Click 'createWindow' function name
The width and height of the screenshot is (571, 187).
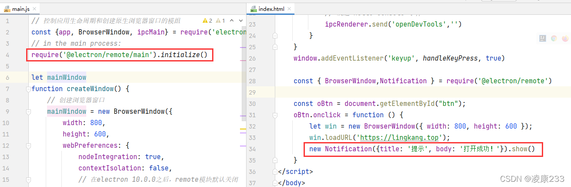coord(90,89)
